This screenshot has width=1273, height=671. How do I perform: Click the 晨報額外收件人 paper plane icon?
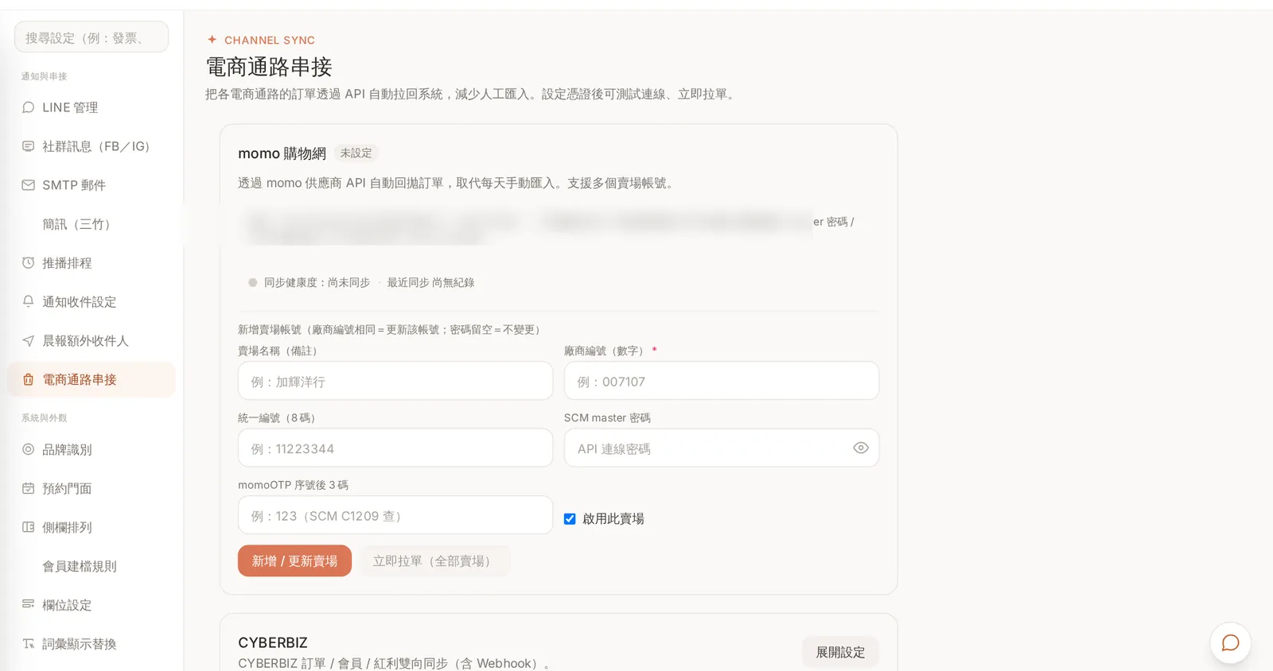(29, 341)
